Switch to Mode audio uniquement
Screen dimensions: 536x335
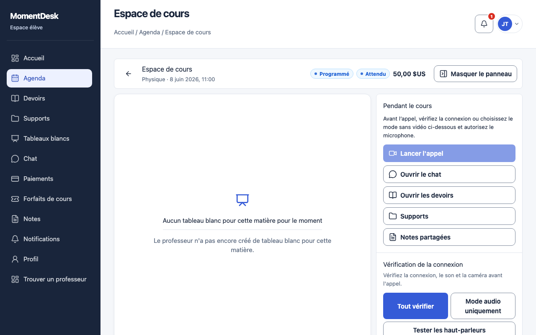(x=483, y=306)
